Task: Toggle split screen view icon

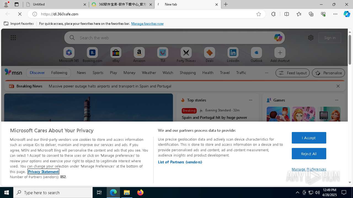Action: point(287,14)
